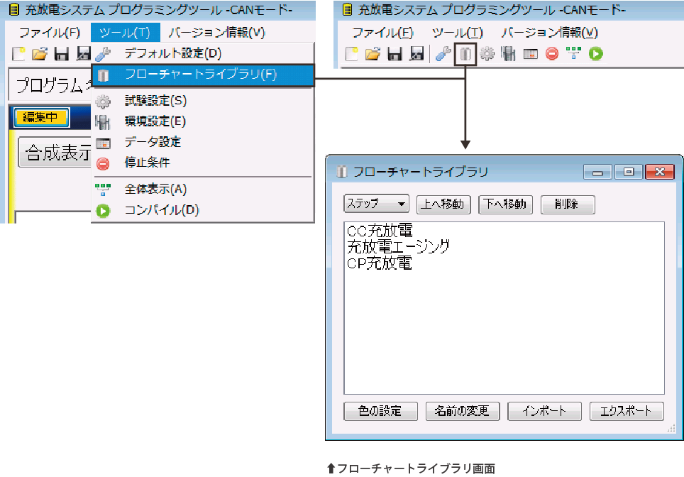Viewport: 684px width, 477px height.
Task: Select コンパイル(D) menu entry
Action: 203,210
